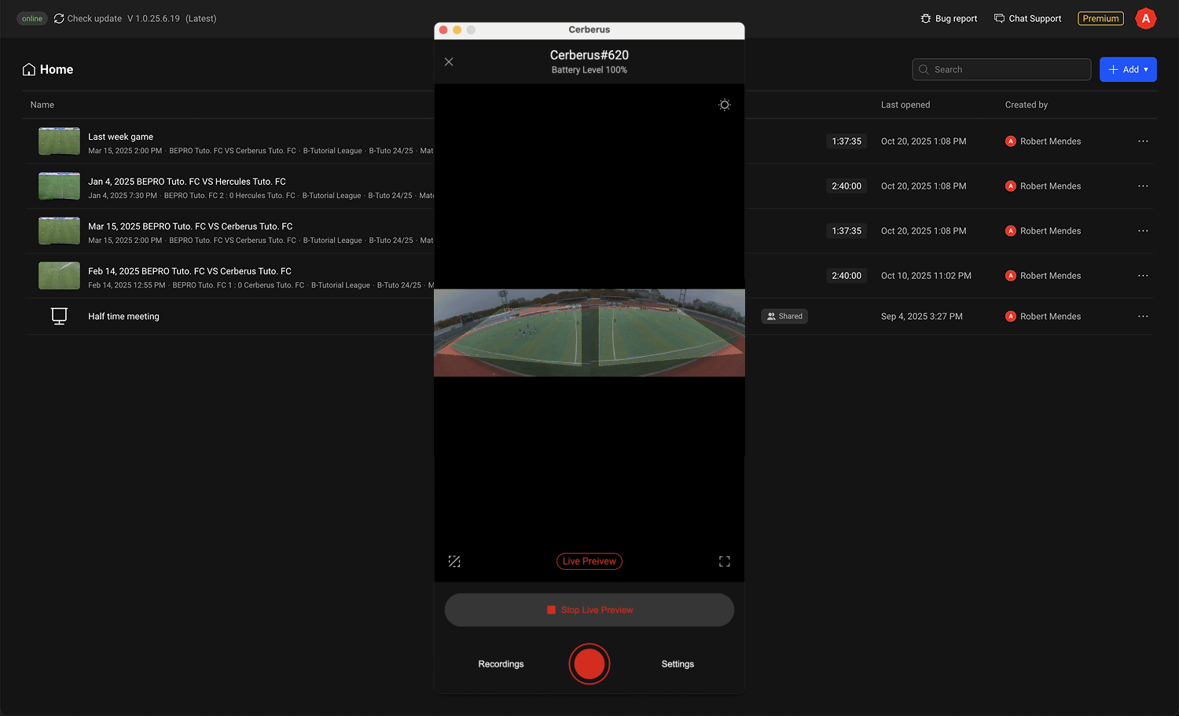Screen dimensions: 1179x716
Task: Click the 2:40:00 duration of Jan 4 match
Action: coord(847,186)
